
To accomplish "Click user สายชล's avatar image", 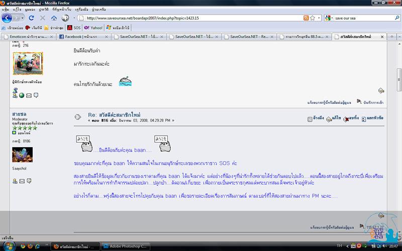I will click(x=22, y=155).
